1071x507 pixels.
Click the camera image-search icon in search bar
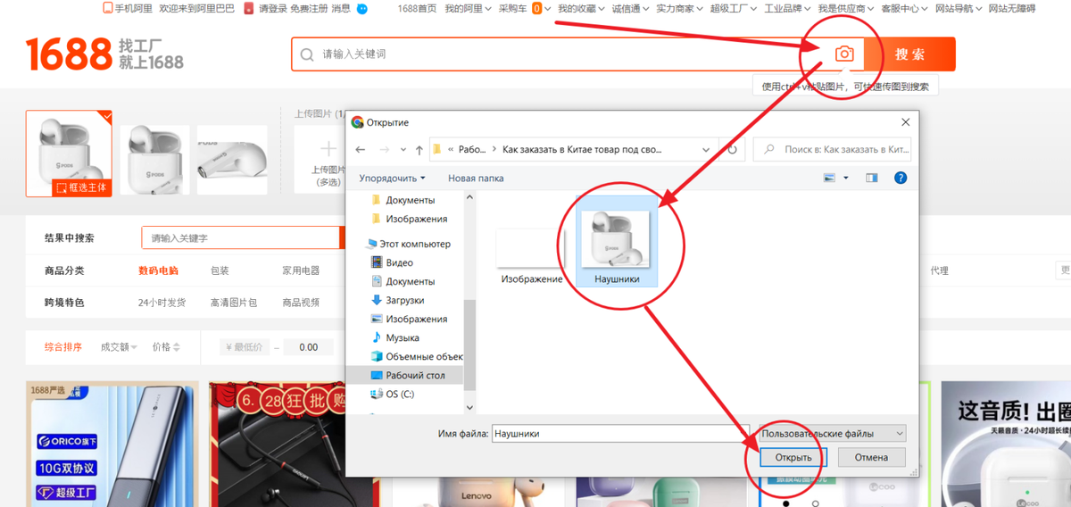(844, 54)
